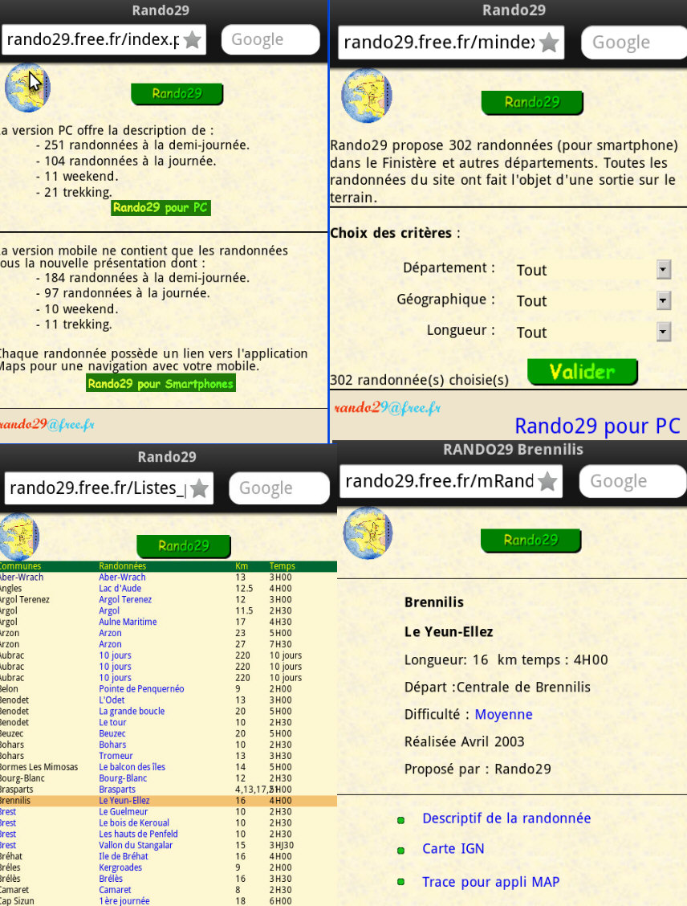Open the 'Trace pour appli MAP' link
The image size is (687, 906).
[490, 883]
